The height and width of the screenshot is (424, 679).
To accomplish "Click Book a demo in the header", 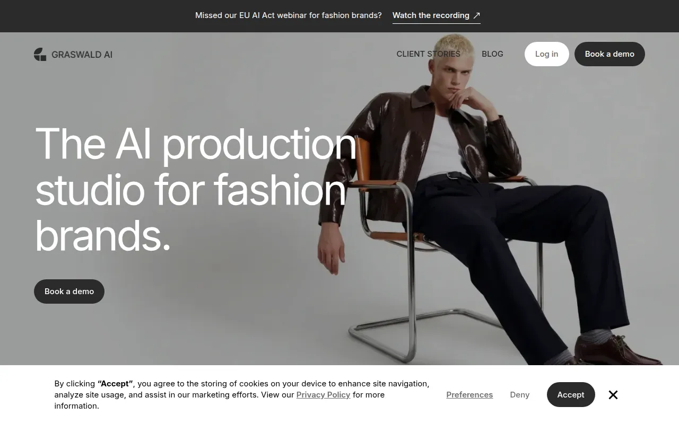I will [610, 54].
